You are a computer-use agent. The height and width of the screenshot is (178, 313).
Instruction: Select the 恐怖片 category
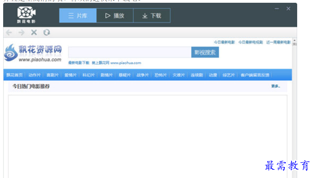tap(161, 75)
